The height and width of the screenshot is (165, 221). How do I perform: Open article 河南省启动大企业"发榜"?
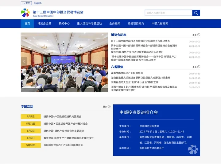134,82
